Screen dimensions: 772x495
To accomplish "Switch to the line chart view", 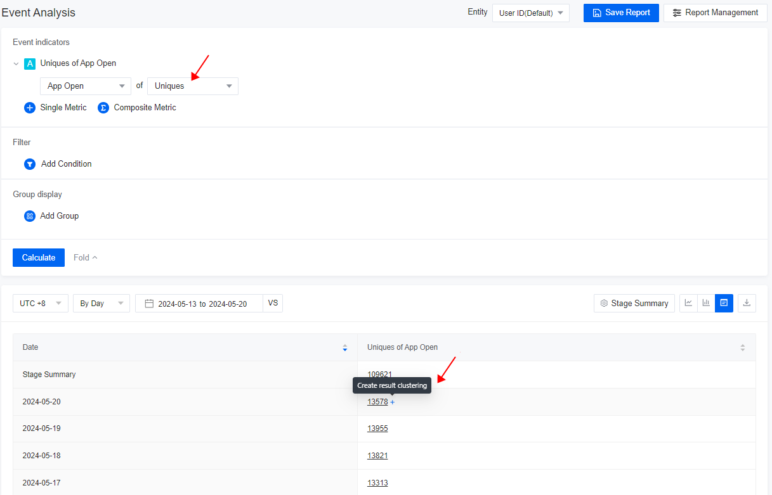I will (688, 303).
